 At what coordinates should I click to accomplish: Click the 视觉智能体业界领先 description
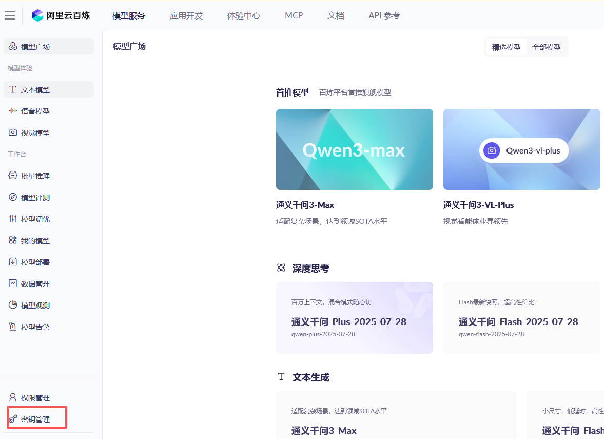click(476, 221)
